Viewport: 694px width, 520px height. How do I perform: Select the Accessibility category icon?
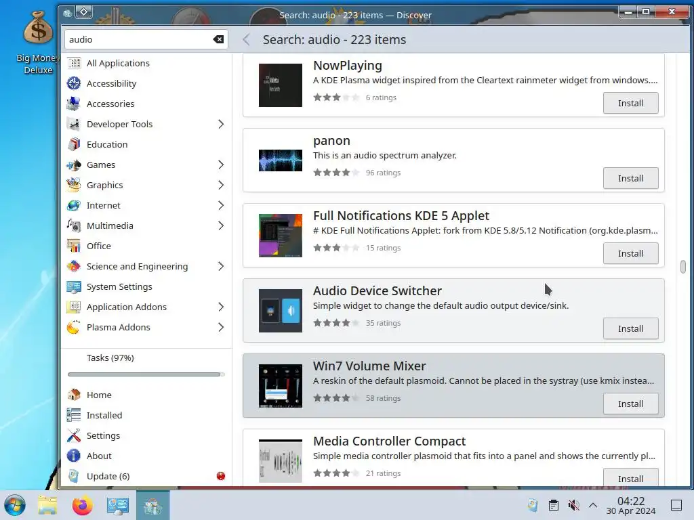point(74,83)
